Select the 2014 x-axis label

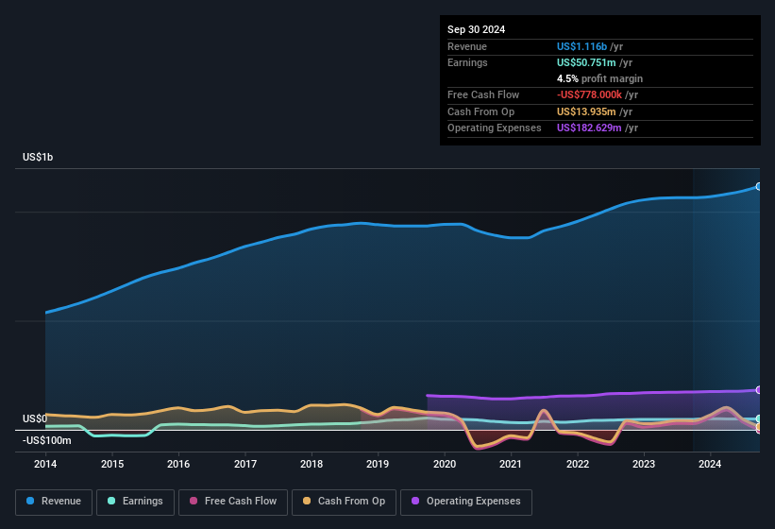(45, 464)
